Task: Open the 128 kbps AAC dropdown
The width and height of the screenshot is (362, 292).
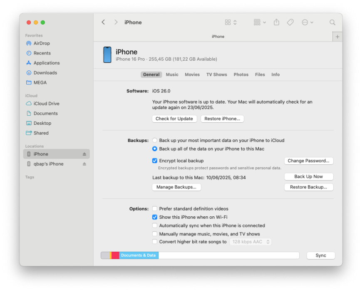Action: [x=250, y=242]
